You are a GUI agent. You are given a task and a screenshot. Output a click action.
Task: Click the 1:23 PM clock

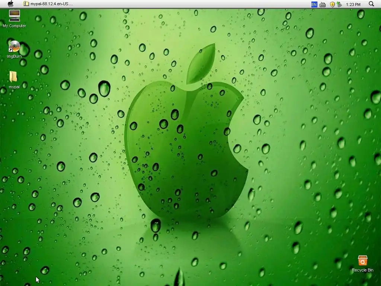coord(353,4)
